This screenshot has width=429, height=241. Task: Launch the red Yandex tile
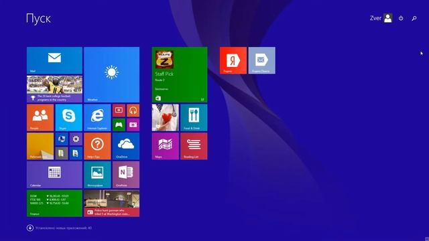point(233,60)
